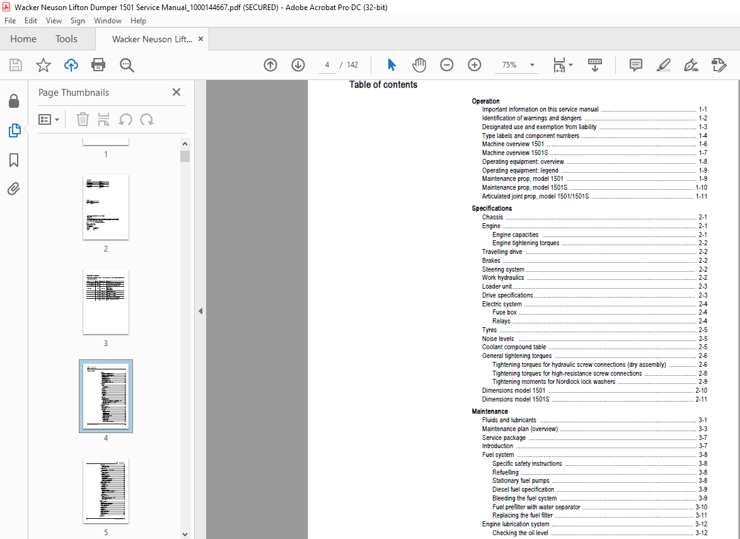
Task: Select the Wacker Neuson document tab
Action: pos(152,39)
